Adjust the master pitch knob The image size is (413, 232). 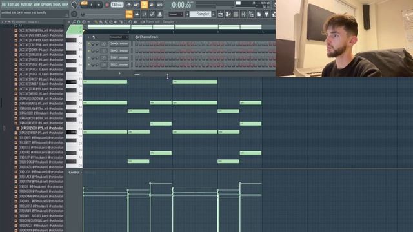(x=74, y=14)
